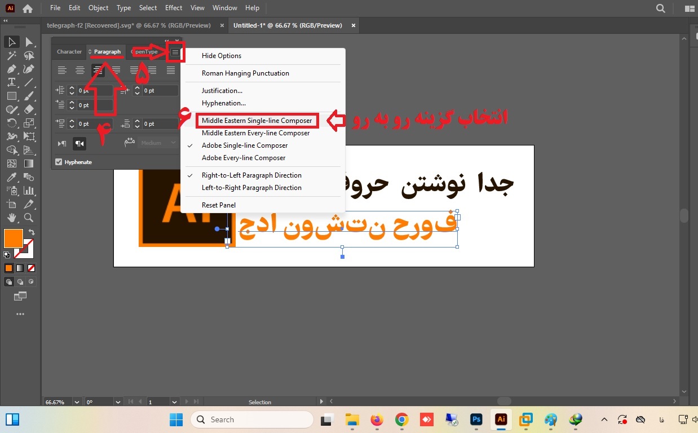Screen dimensions: 698x433
Task: Enable Roman Hanging Punctuation
Action: pyautogui.click(x=246, y=73)
